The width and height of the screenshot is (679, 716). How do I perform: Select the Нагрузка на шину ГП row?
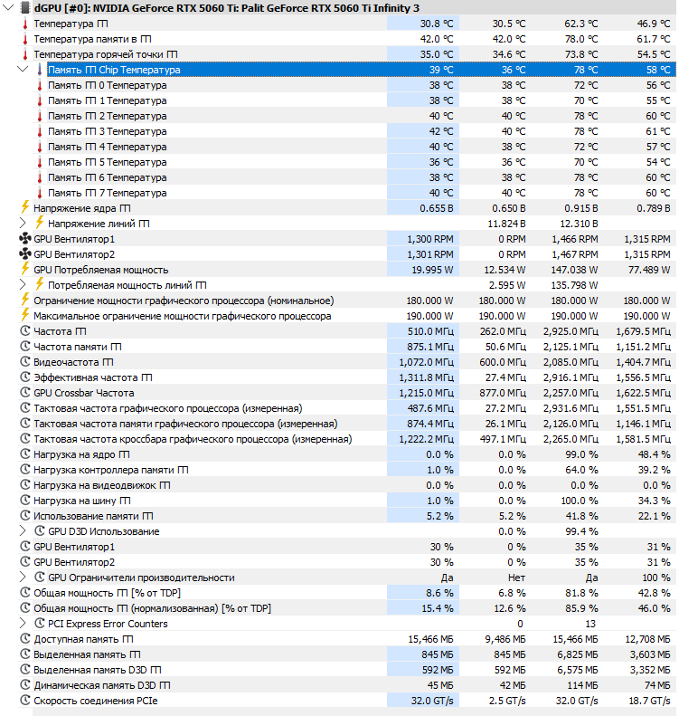(347, 501)
